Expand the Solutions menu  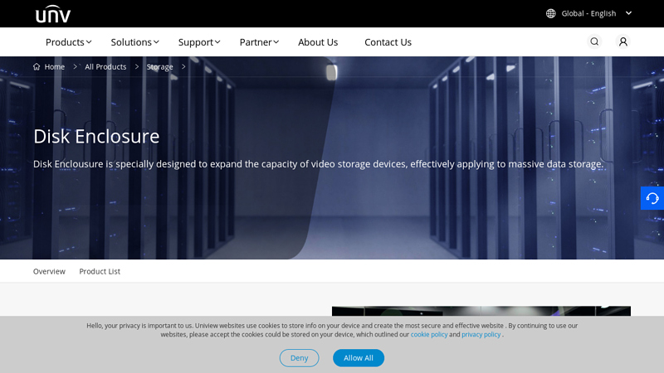[x=134, y=42]
